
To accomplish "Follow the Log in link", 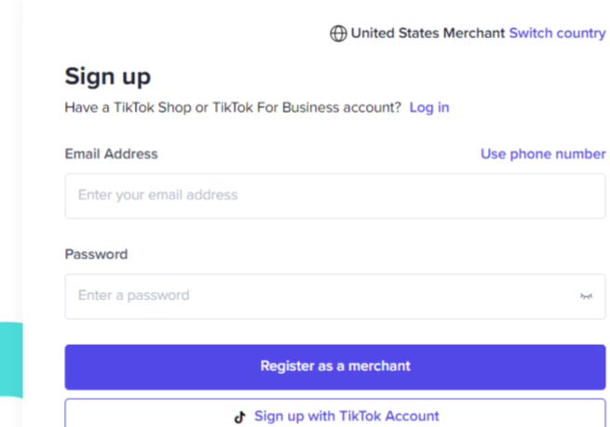I will point(429,107).
